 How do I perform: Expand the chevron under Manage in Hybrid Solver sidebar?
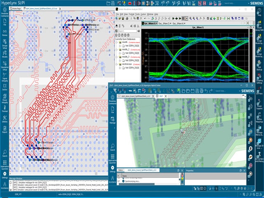114,128
